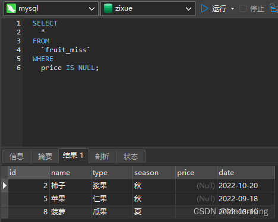
Task: Select the row header of 菠萝 row
Action: pyautogui.click(x=5, y=212)
